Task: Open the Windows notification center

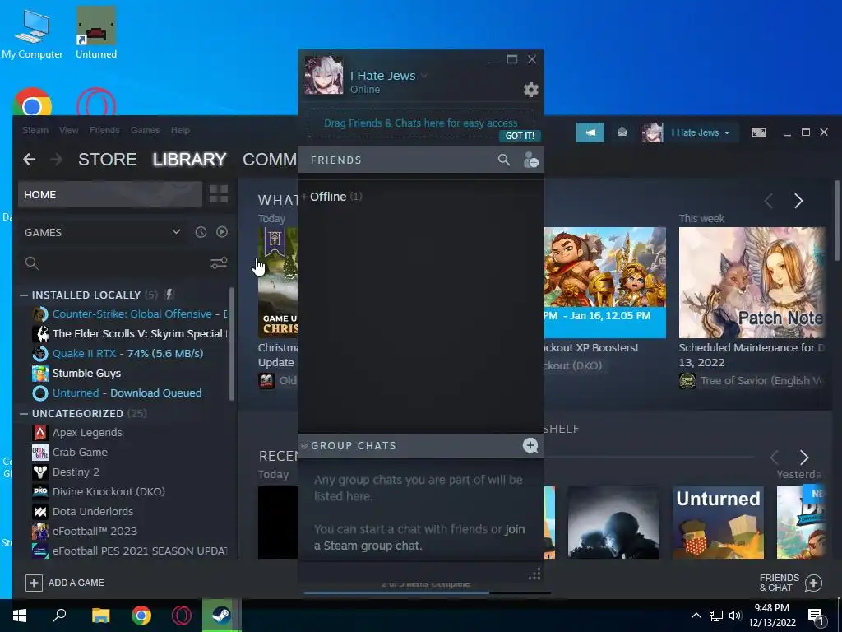Action: 816,617
